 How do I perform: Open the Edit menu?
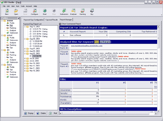[8, 6]
